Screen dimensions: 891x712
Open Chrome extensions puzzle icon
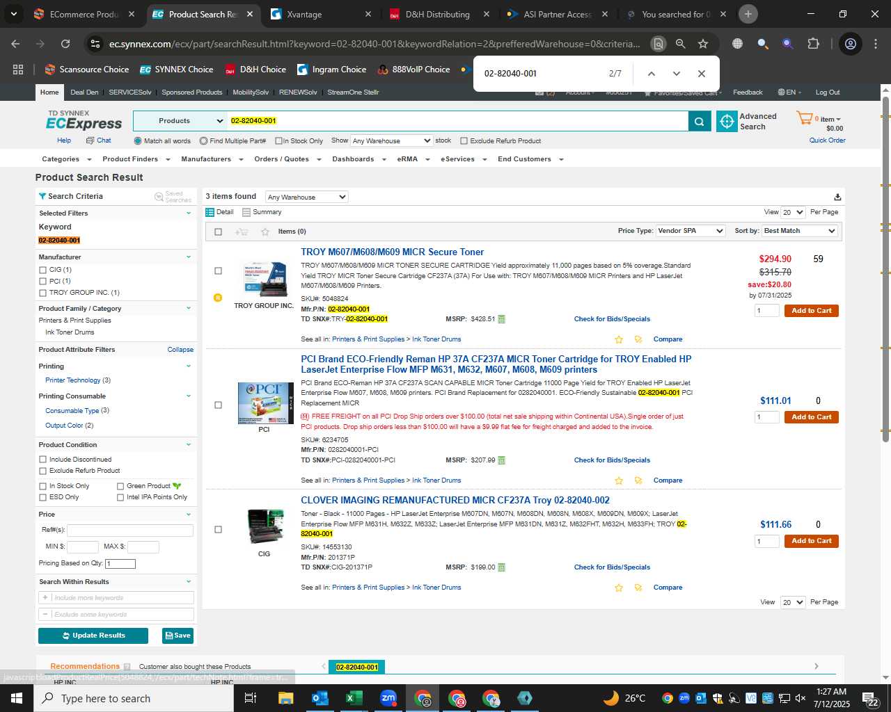point(813,44)
